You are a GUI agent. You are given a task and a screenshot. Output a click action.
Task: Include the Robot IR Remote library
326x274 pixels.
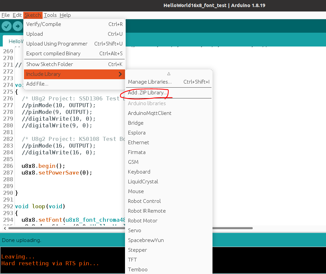pyautogui.click(x=169, y=211)
